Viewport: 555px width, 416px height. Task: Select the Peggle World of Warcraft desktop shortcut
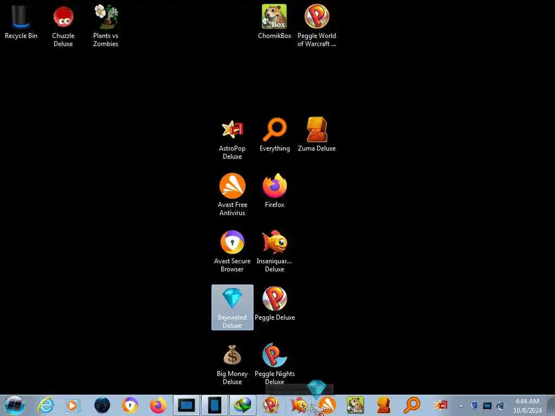tap(317, 26)
